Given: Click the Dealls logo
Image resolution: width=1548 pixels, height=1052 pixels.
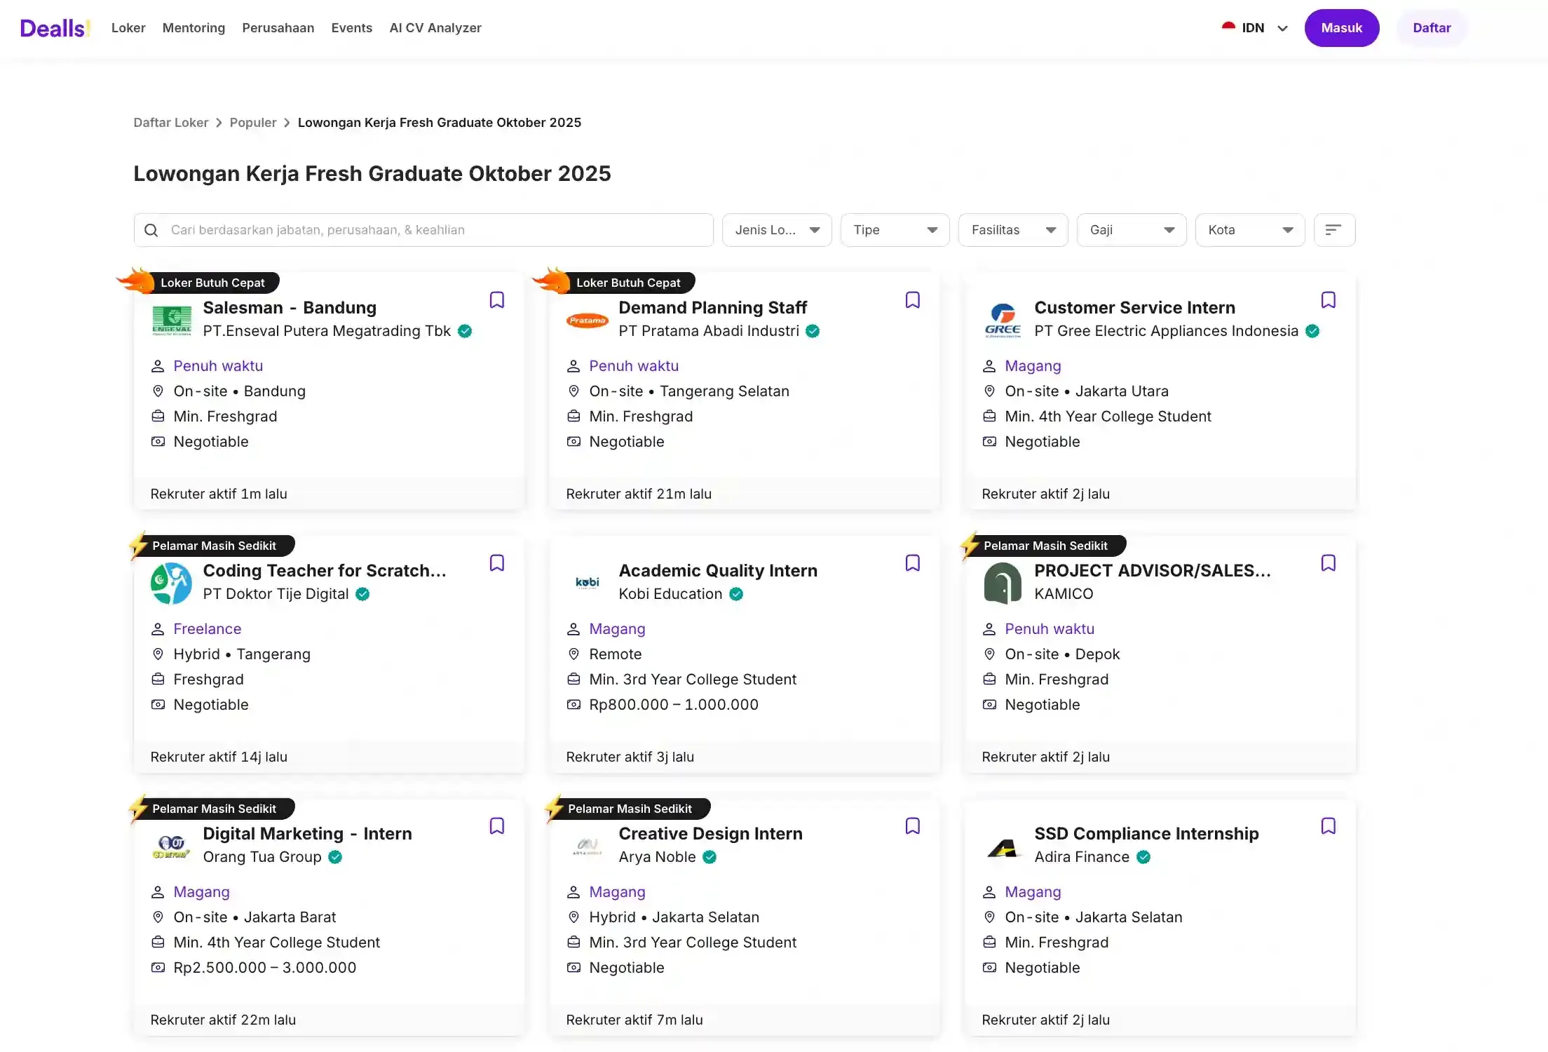Looking at the screenshot, I should (x=55, y=28).
